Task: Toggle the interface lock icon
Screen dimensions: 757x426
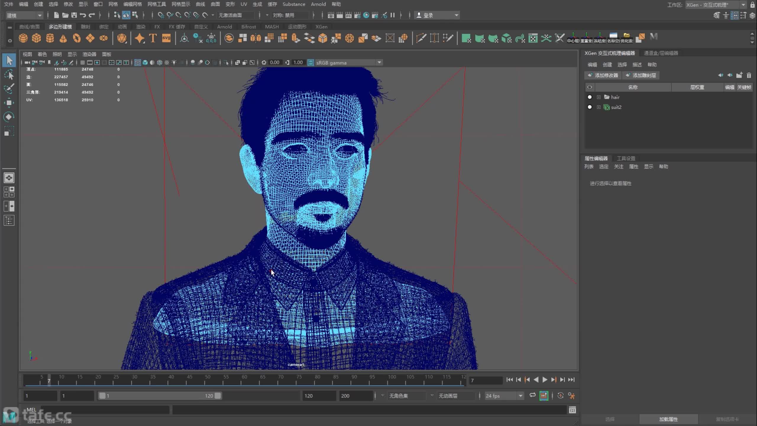Action: pos(753,5)
